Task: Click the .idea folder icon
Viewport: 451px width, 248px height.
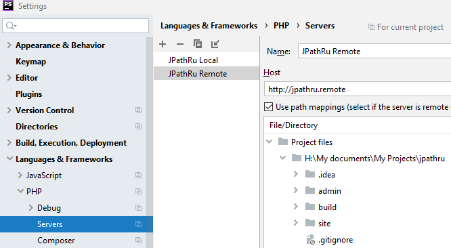Action: click(310, 174)
